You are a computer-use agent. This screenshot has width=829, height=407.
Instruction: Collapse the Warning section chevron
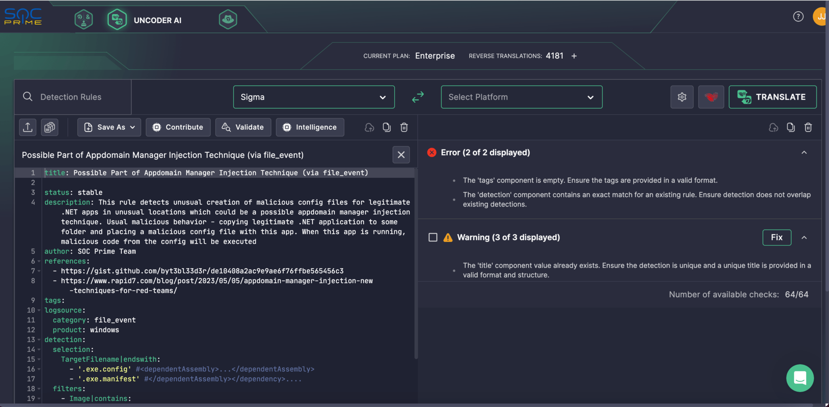pos(804,238)
